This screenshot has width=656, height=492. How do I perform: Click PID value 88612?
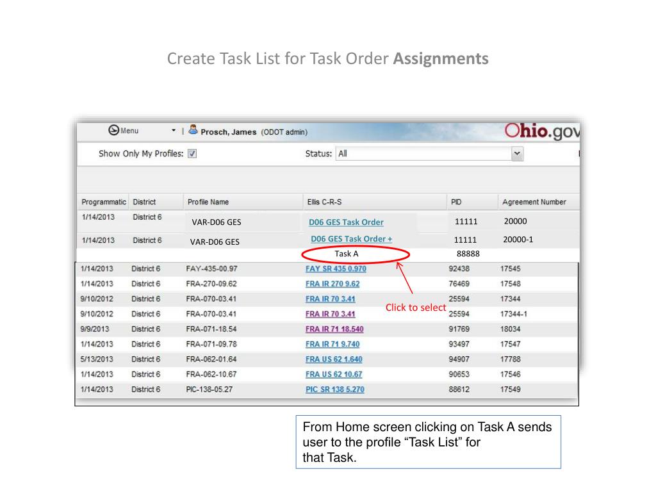point(459,389)
